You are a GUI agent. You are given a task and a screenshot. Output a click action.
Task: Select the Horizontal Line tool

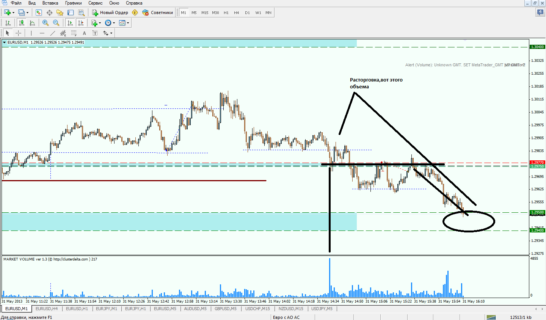pos(42,33)
